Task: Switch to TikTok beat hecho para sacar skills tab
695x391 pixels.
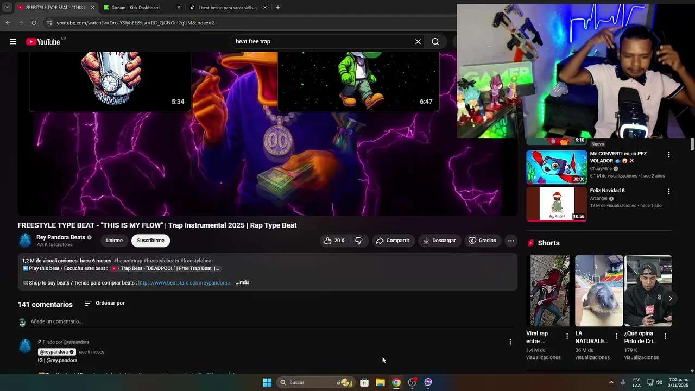Action: coord(228,8)
